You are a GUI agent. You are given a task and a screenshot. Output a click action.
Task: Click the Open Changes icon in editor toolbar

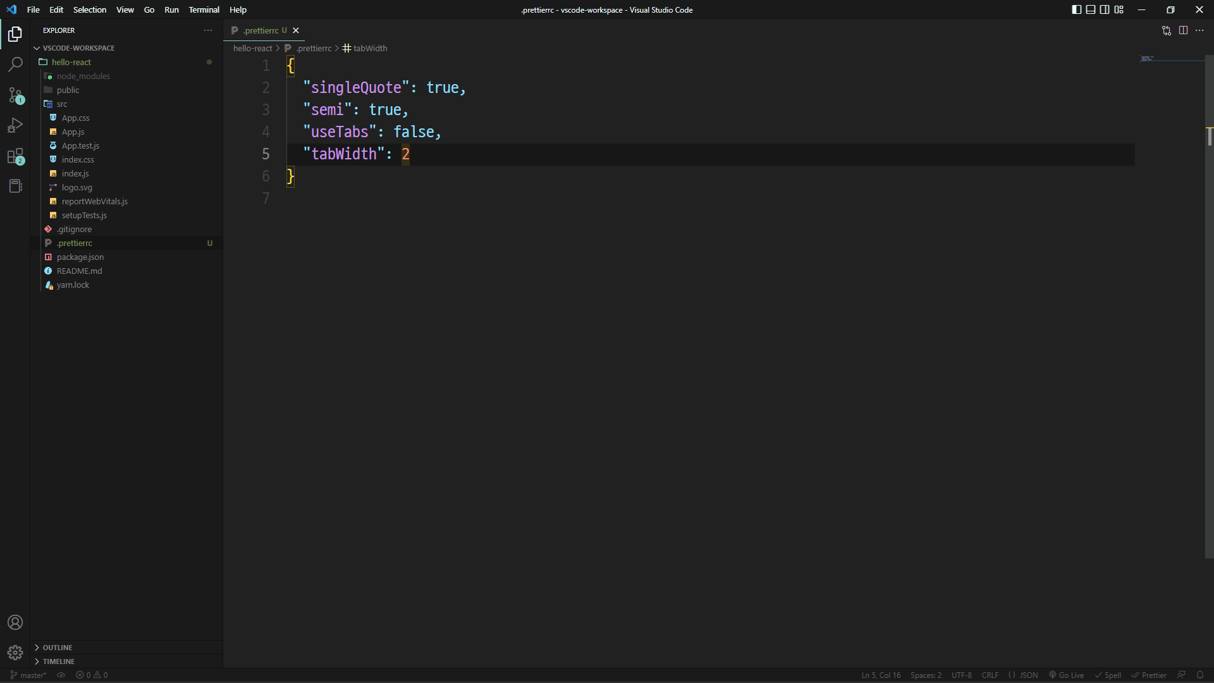coord(1167,30)
